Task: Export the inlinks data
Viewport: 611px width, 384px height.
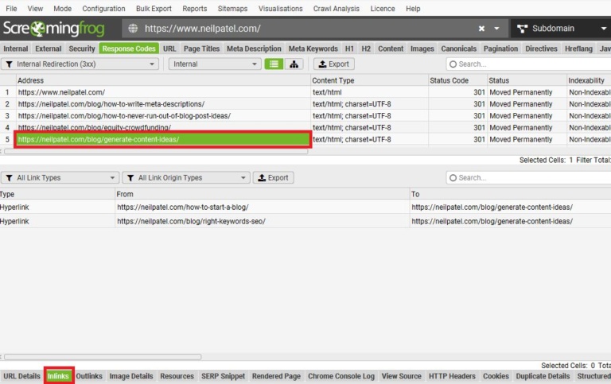Action: click(273, 178)
